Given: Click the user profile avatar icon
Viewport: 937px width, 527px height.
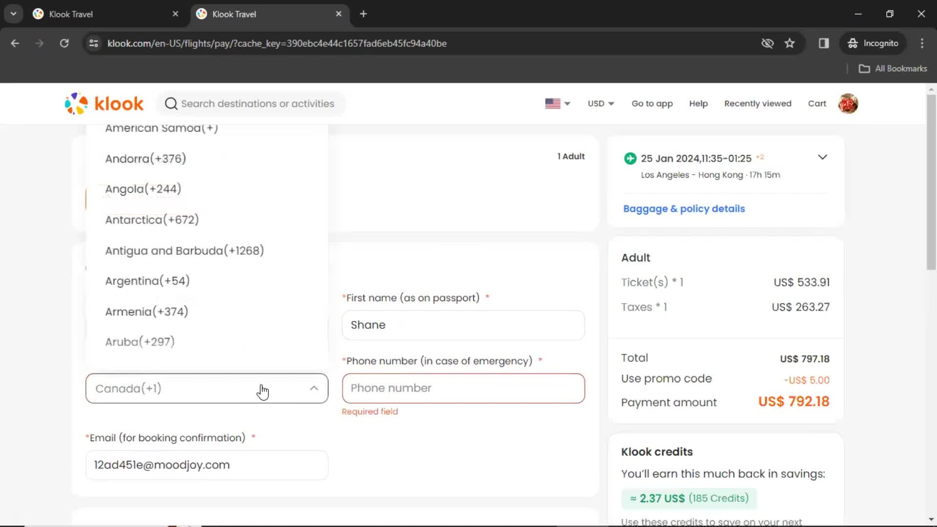Looking at the screenshot, I should coord(849,103).
